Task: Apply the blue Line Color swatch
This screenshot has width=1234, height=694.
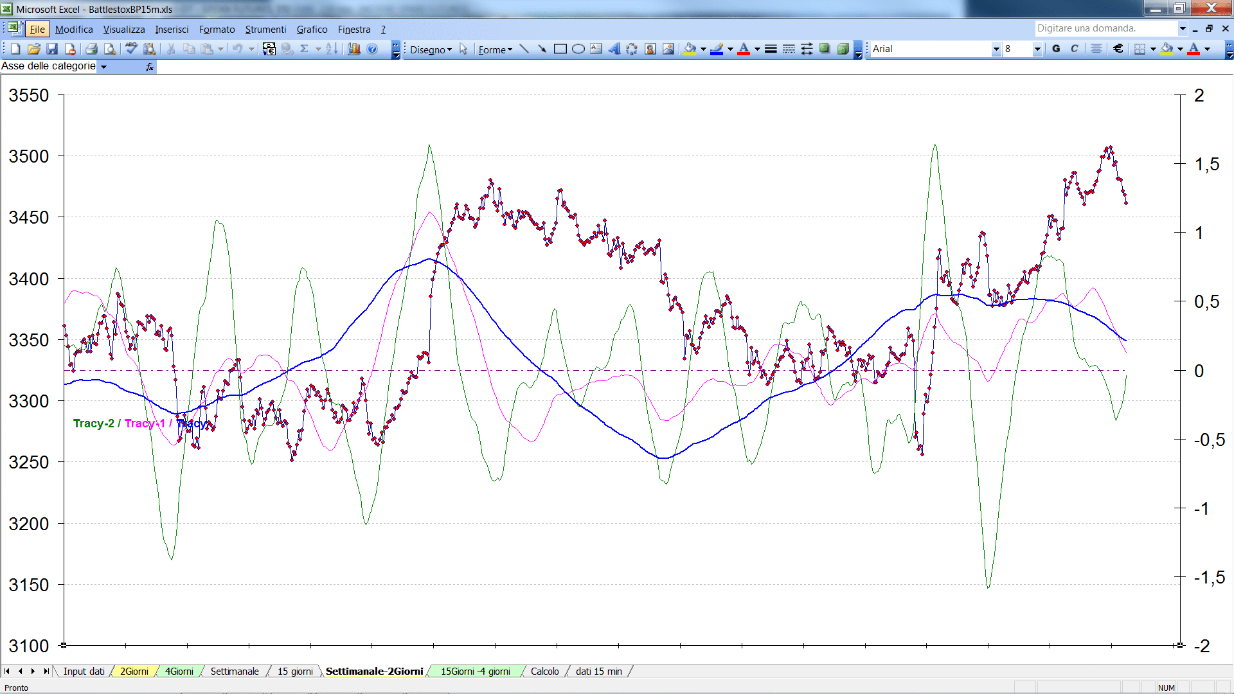Action: (717, 49)
